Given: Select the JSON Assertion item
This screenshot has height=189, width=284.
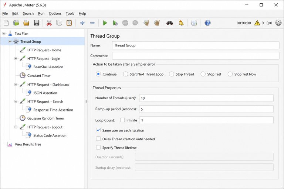Looking at the screenshot, I should pos(45,93).
